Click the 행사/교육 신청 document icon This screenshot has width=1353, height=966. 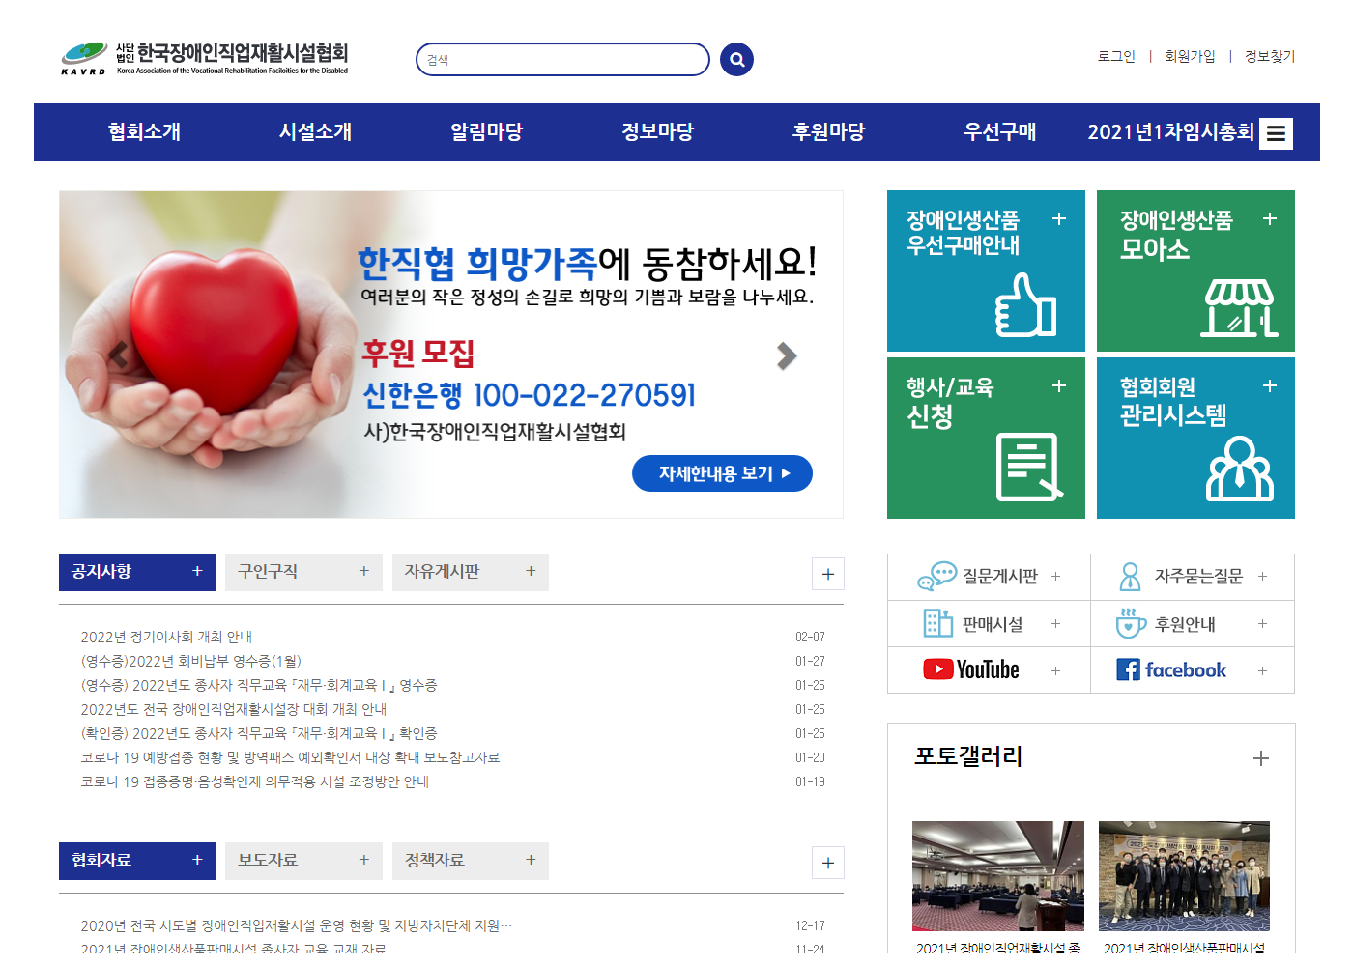(x=1028, y=468)
